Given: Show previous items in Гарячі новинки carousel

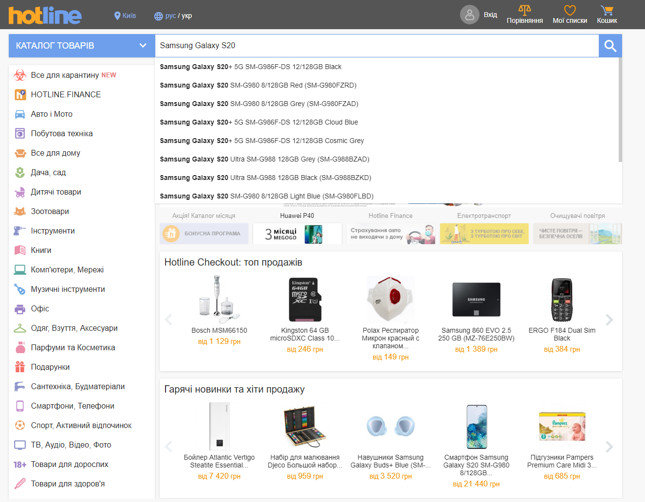Looking at the screenshot, I should [169, 447].
